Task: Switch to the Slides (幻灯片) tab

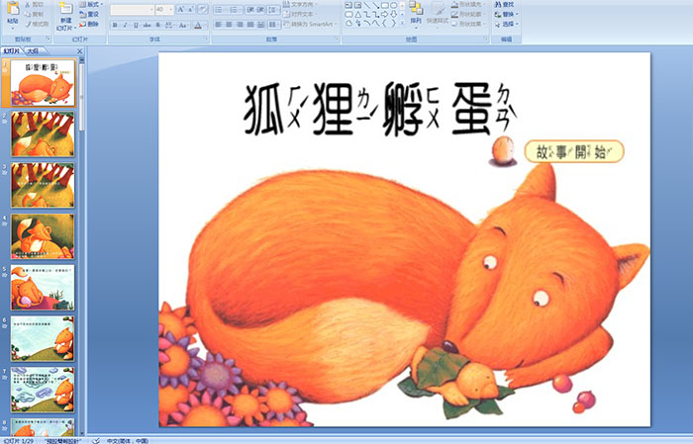Action: [x=12, y=51]
